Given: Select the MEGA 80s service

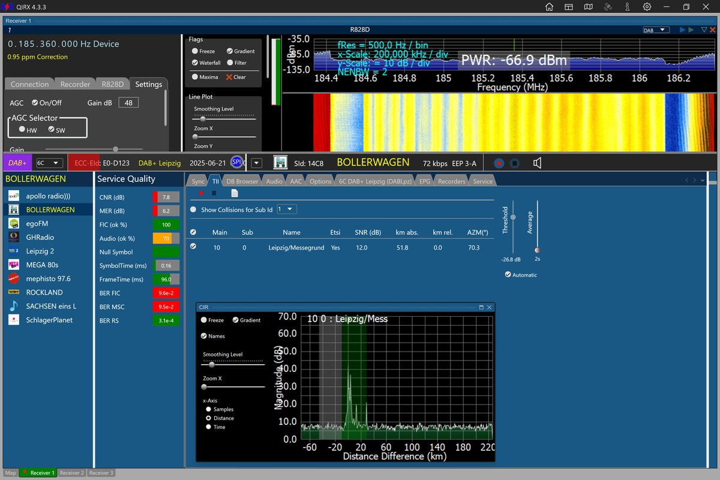Looking at the screenshot, I should (x=49, y=265).
